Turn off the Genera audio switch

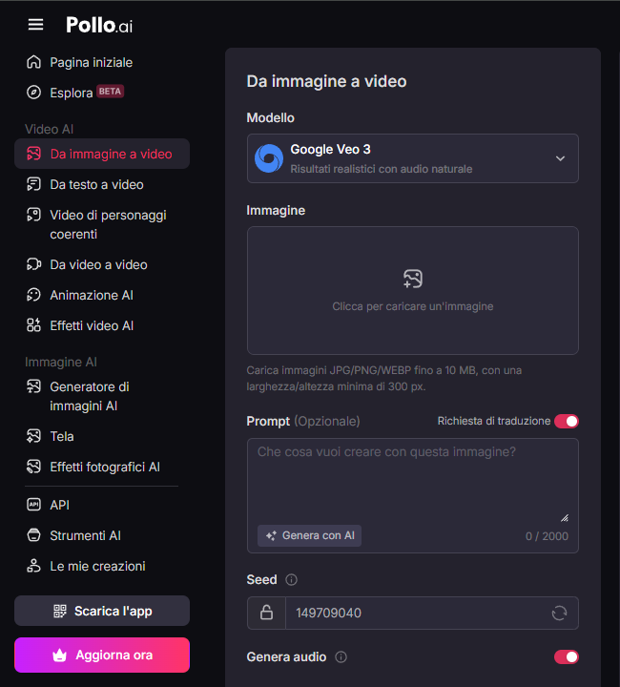point(566,656)
